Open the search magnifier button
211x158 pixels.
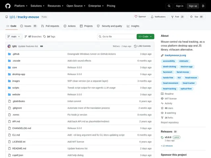[169, 6]
